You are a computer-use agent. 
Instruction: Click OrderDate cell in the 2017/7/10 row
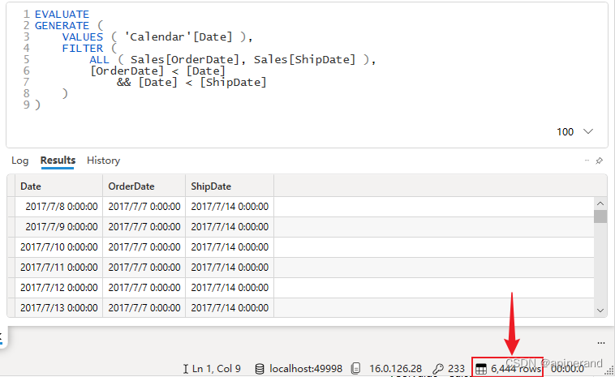(144, 247)
